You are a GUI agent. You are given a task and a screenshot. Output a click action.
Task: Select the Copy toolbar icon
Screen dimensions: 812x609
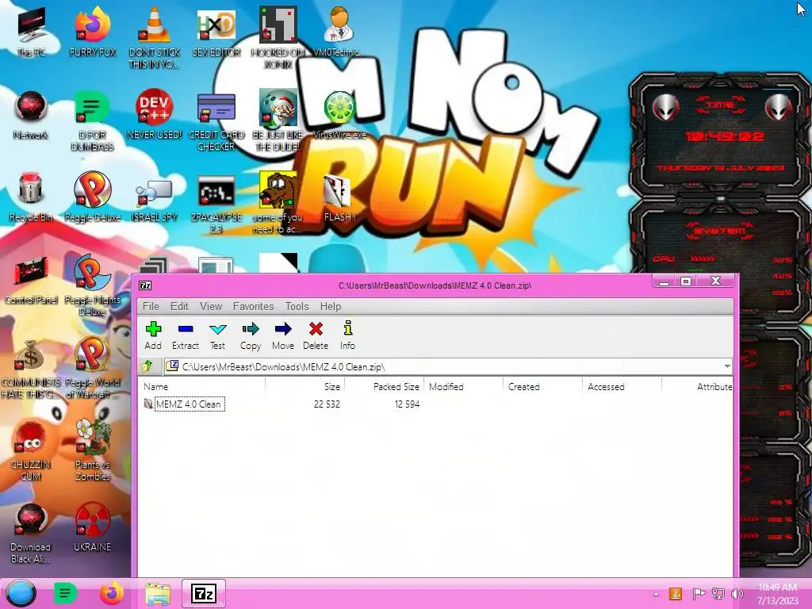250,335
